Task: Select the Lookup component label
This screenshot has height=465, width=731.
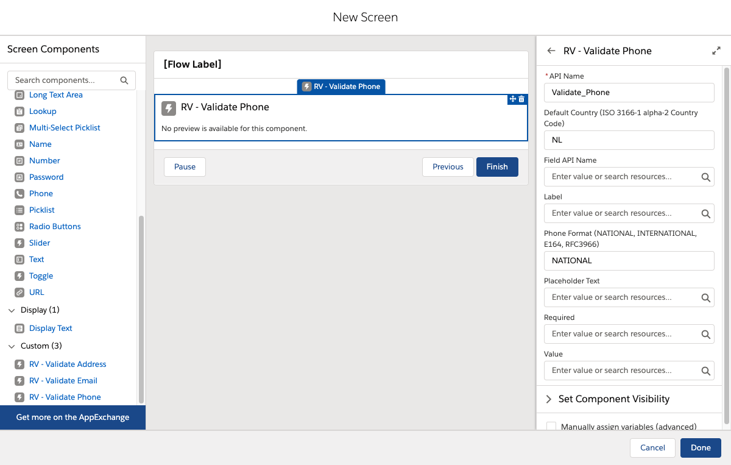Action: click(x=43, y=112)
